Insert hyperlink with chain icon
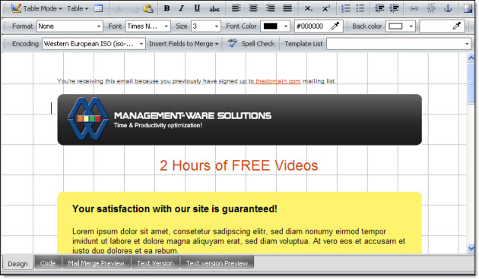479x279 pixels. pyautogui.click(x=414, y=8)
